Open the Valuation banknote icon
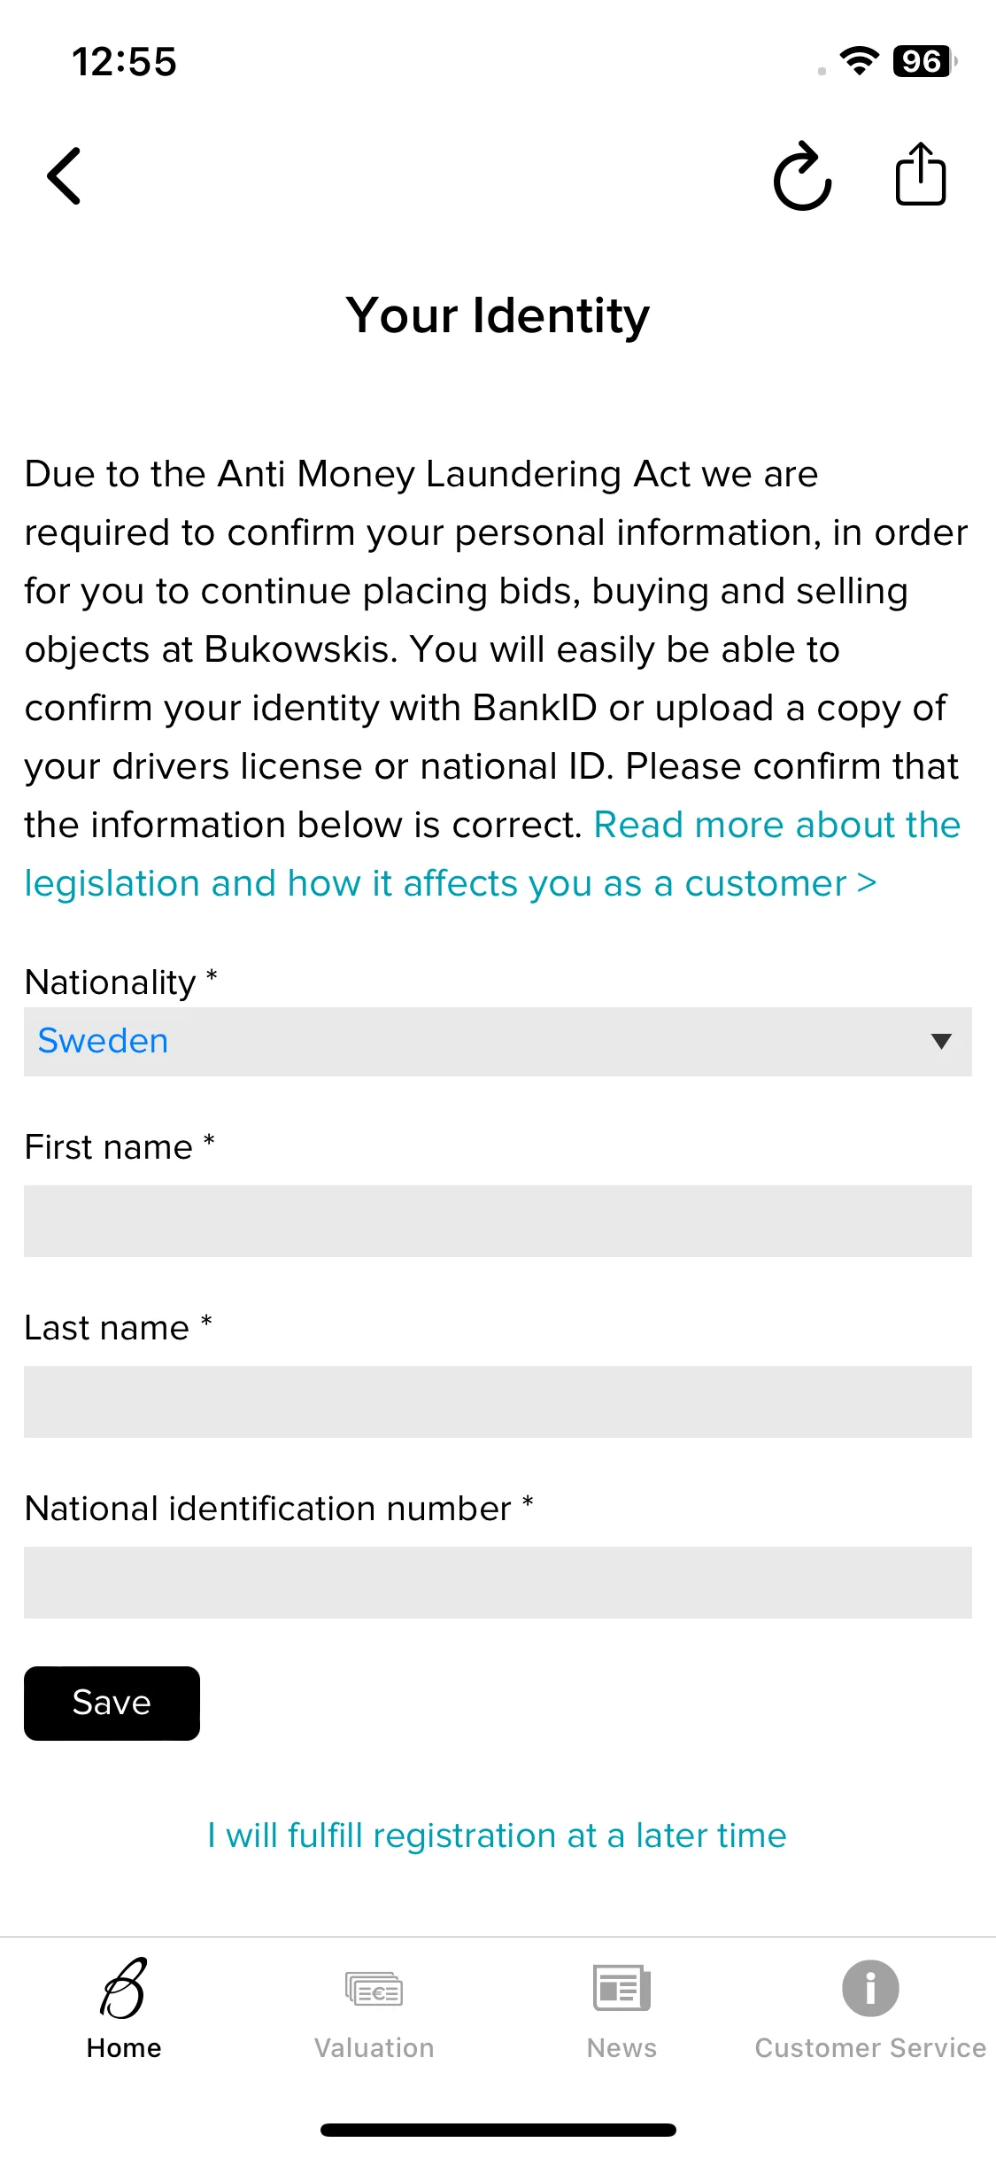Screen dimensions: 996x2158 (x=374, y=1989)
